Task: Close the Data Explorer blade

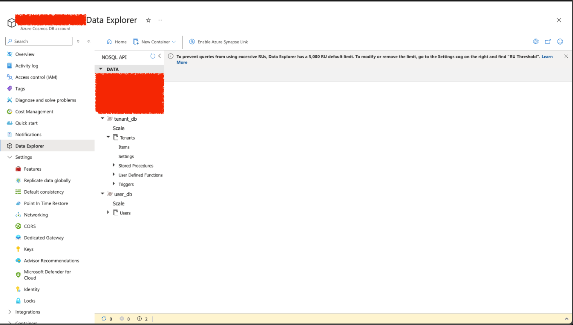Action: [559, 20]
